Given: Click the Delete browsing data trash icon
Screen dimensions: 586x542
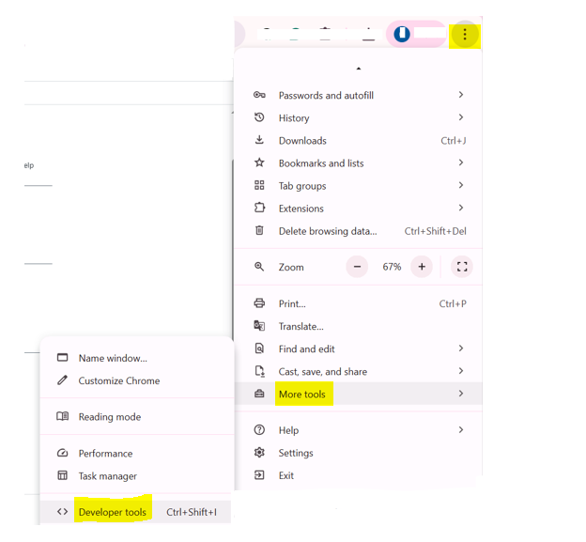Looking at the screenshot, I should pos(259,230).
